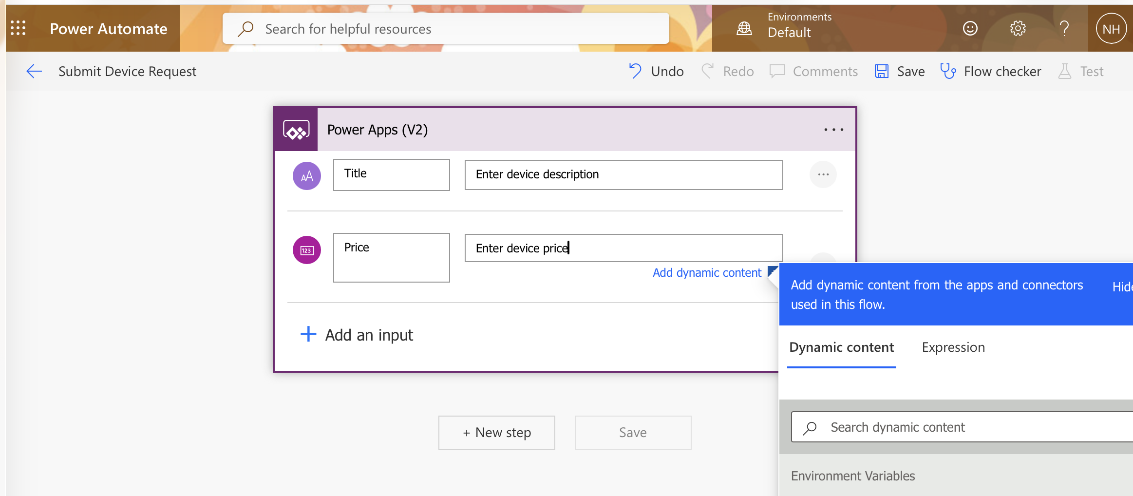
Task: Click the Save button below the card
Action: pos(633,433)
